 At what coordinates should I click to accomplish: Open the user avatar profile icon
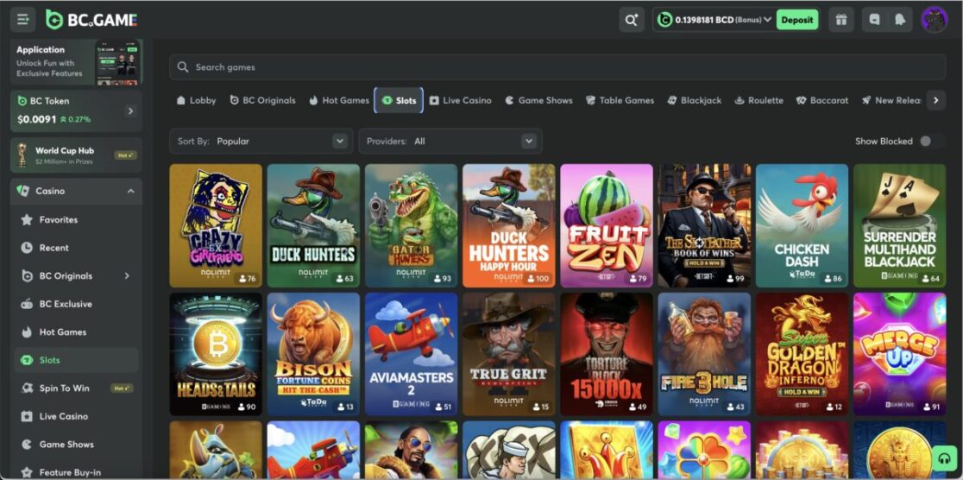(x=935, y=20)
